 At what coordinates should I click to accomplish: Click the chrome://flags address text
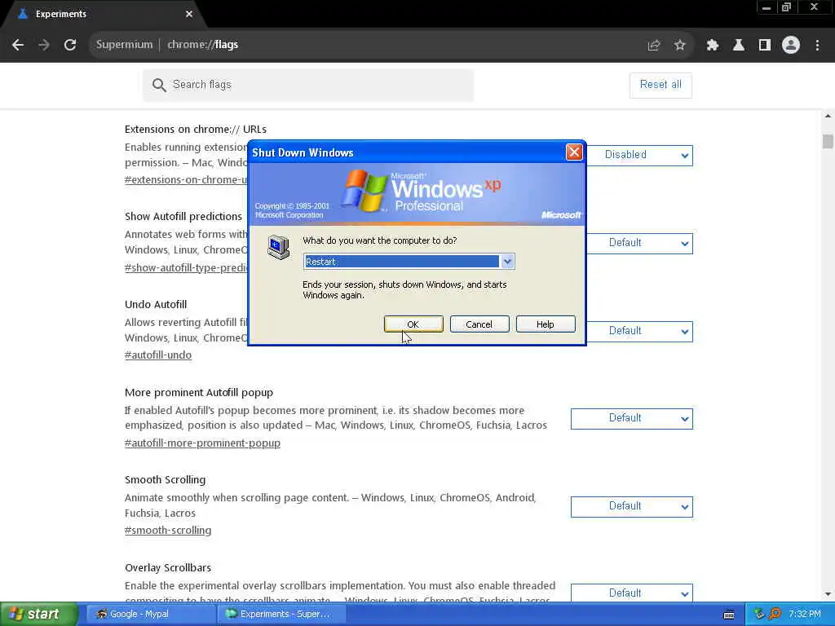[x=203, y=45]
